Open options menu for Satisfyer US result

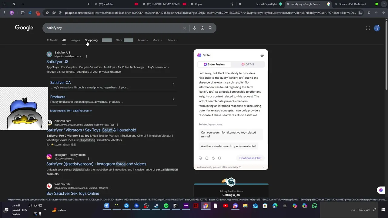pos(86,56)
